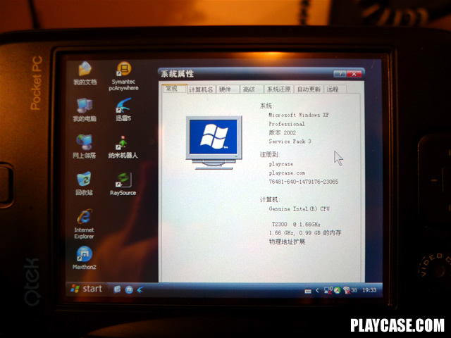Click the first quick launch icon

pyautogui.click(x=117, y=289)
